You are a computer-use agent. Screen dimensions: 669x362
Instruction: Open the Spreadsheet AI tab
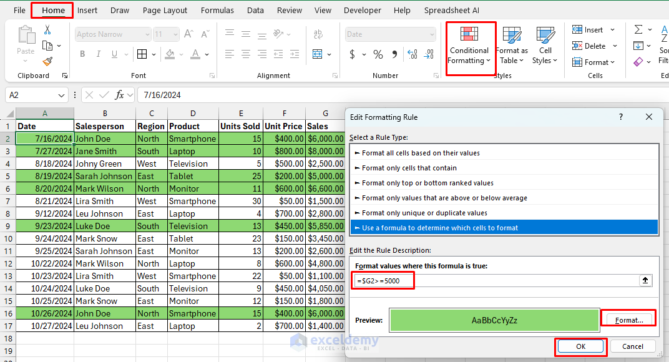tap(451, 10)
